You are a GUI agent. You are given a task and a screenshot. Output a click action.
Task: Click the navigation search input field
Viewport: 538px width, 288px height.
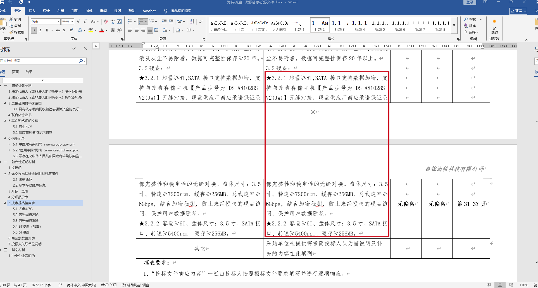[39, 61]
